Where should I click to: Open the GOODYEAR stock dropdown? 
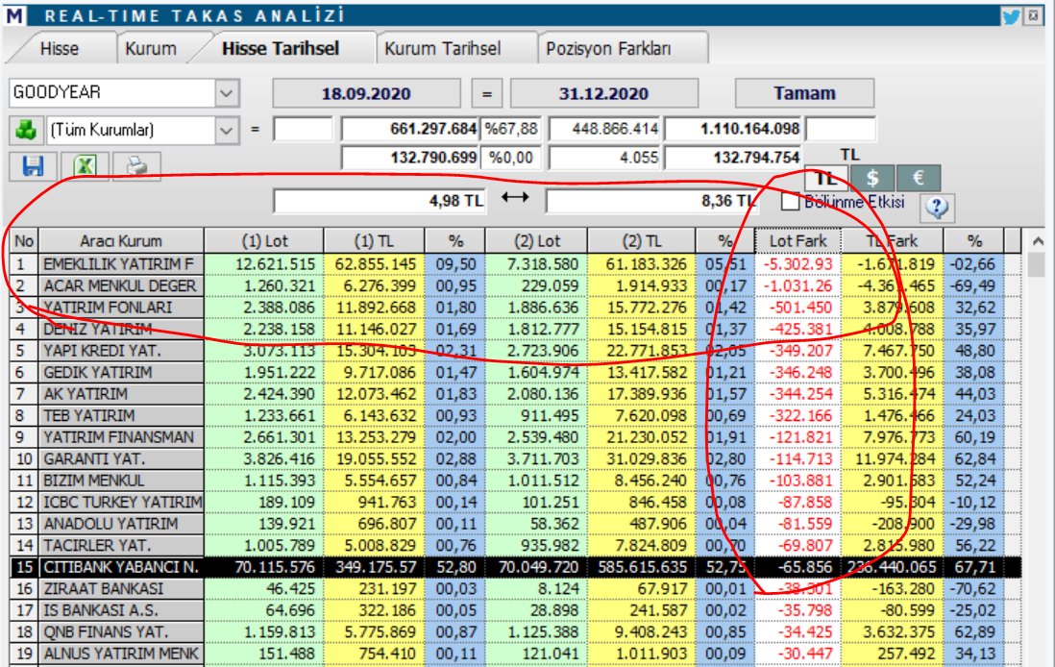[x=226, y=93]
